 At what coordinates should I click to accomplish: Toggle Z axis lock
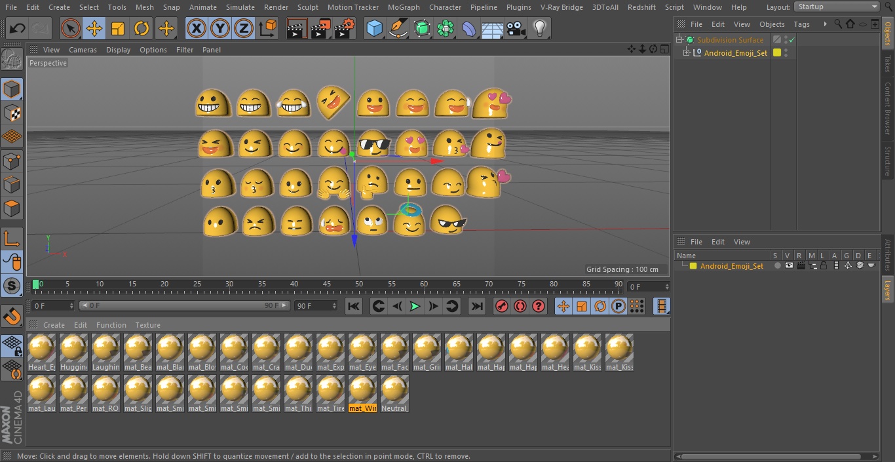pyautogui.click(x=244, y=29)
